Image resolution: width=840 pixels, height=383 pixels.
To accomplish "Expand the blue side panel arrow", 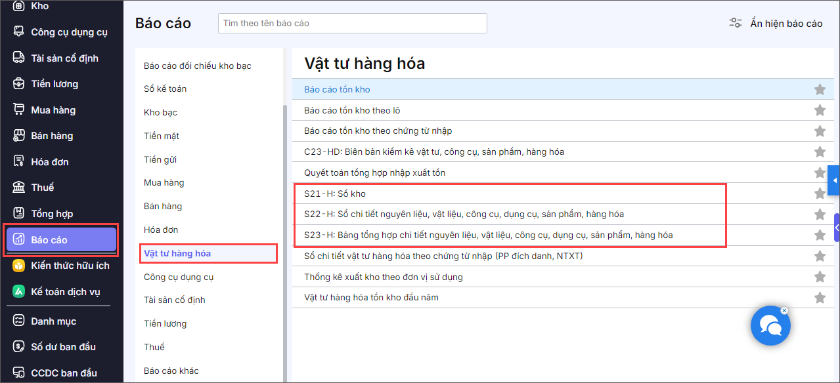I will click(x=835, y=180).
